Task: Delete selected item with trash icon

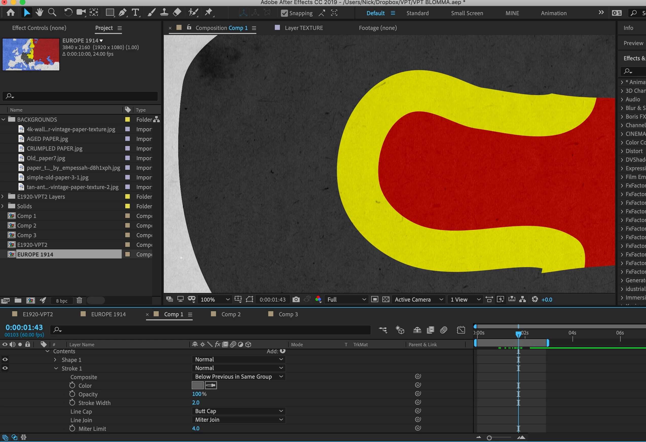Action: [x=79, y=300]
